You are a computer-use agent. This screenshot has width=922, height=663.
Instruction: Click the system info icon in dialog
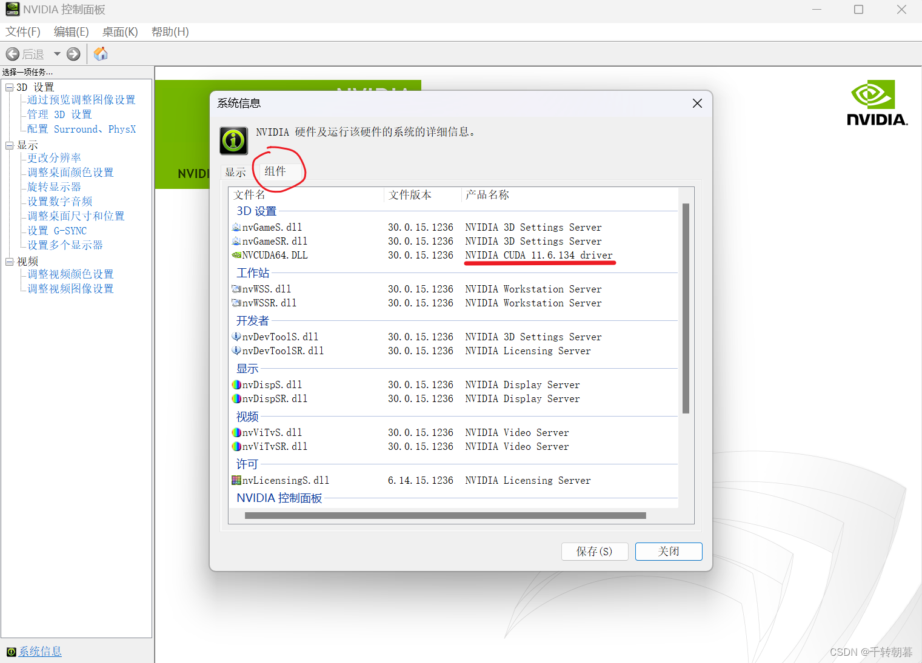click(x=233, y=141)
